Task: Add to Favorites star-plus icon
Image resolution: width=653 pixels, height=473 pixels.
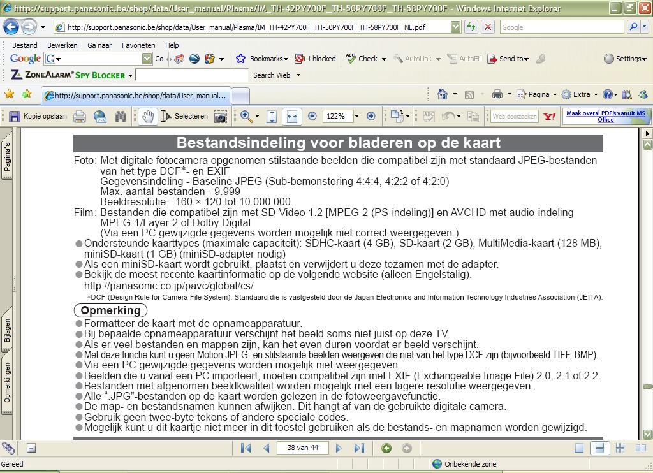Action: [x=27, y=94]
